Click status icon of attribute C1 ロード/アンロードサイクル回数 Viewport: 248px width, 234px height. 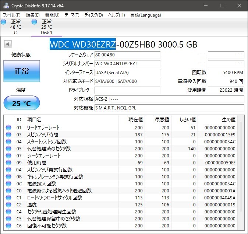click(x=8, y=198)
